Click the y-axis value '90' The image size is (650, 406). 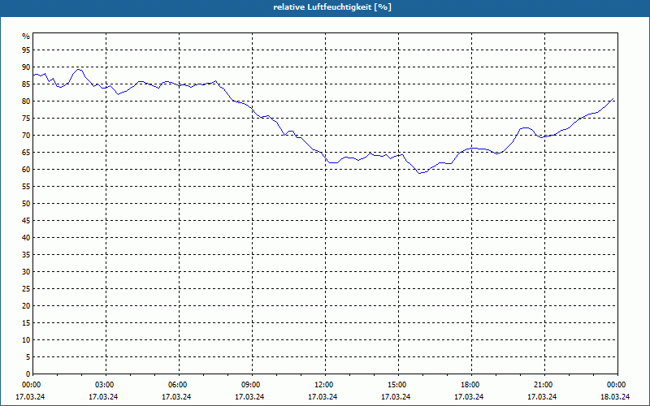point(26,67)
